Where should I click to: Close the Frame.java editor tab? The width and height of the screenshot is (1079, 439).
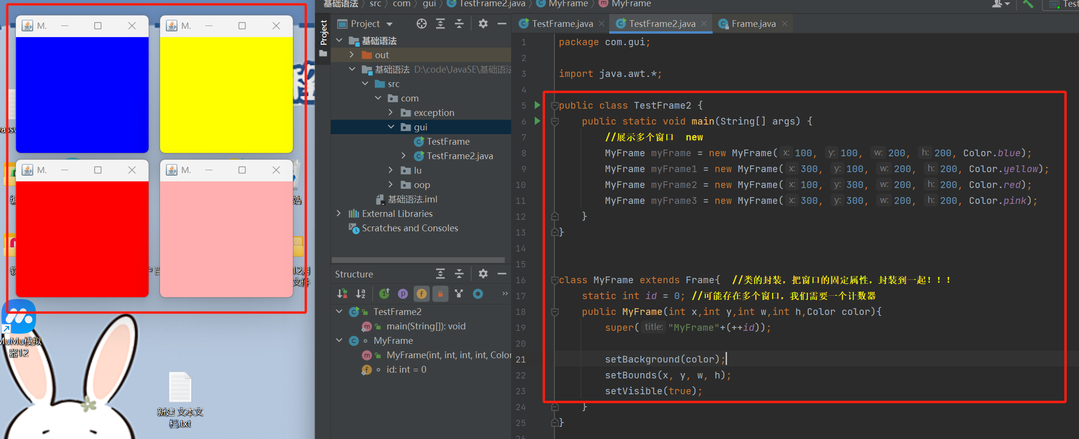coord(785,24)
